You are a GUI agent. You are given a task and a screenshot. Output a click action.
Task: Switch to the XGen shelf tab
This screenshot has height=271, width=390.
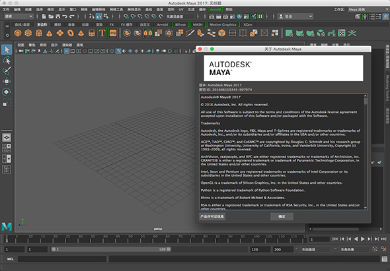pos(248,24)
